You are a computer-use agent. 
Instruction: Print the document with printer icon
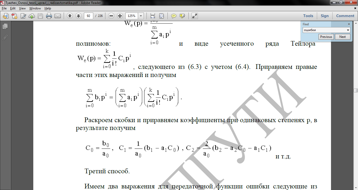49,16
